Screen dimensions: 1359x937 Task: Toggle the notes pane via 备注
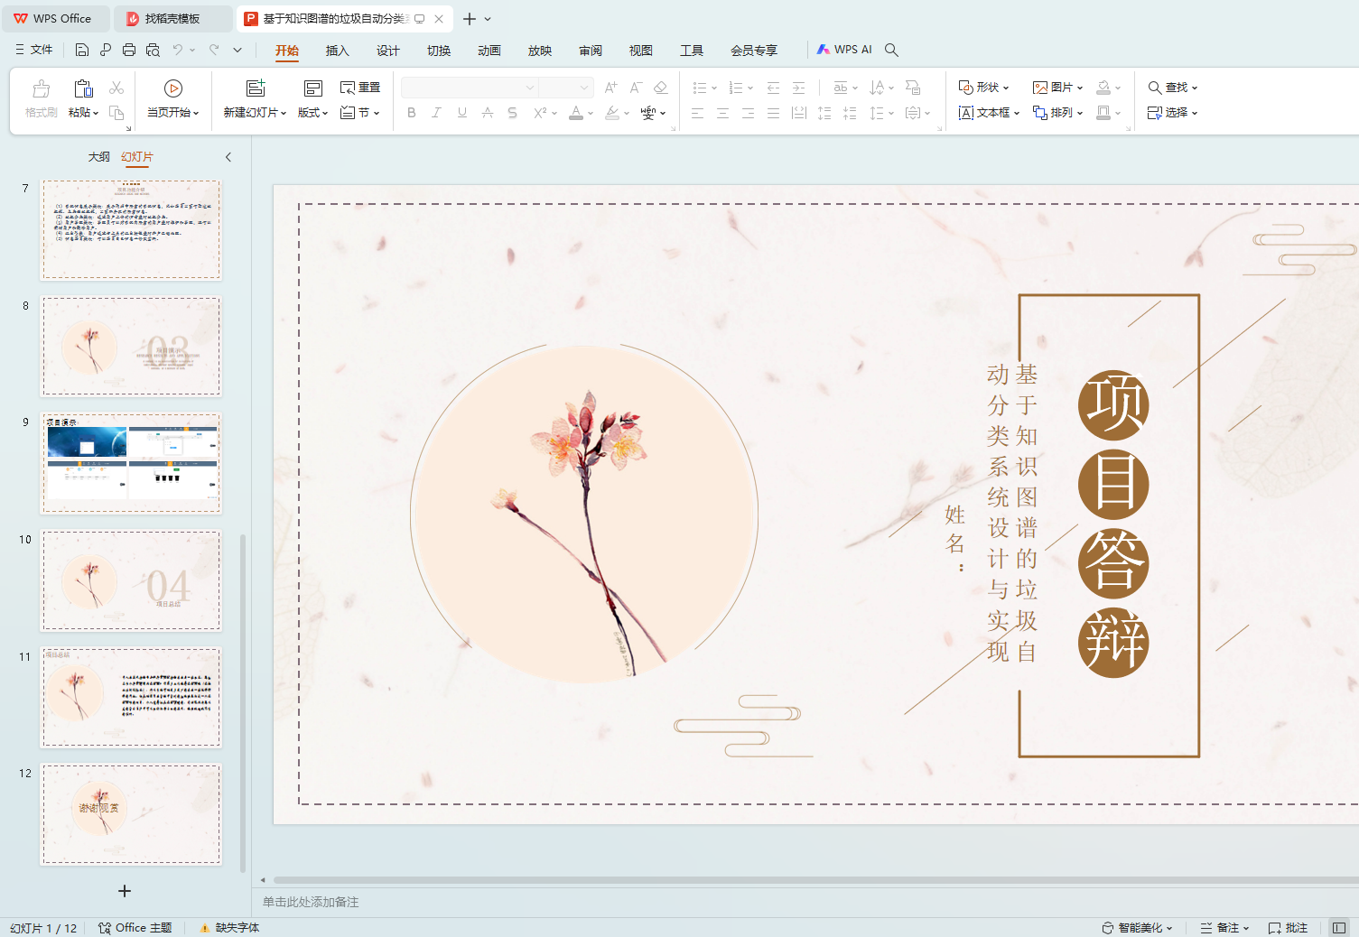point(1225,928)
